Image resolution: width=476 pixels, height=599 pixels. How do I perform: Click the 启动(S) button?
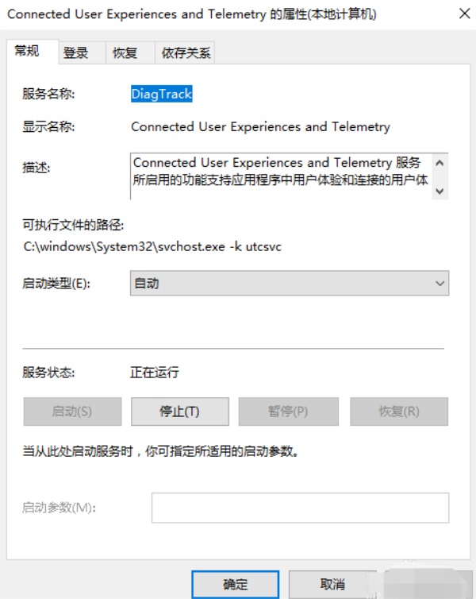[72, 412]
